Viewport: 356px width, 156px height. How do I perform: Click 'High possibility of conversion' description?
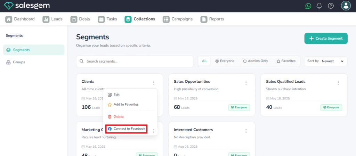click(x=196, y=89)
